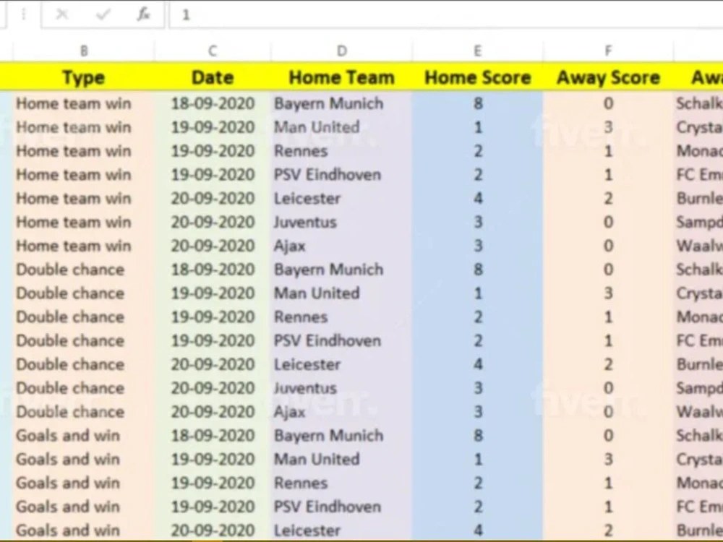Select PSV Eindhoven in the Home team win row
Viewport: 723px width, 542px height.
pyautogui.click(x=341, y=175)
